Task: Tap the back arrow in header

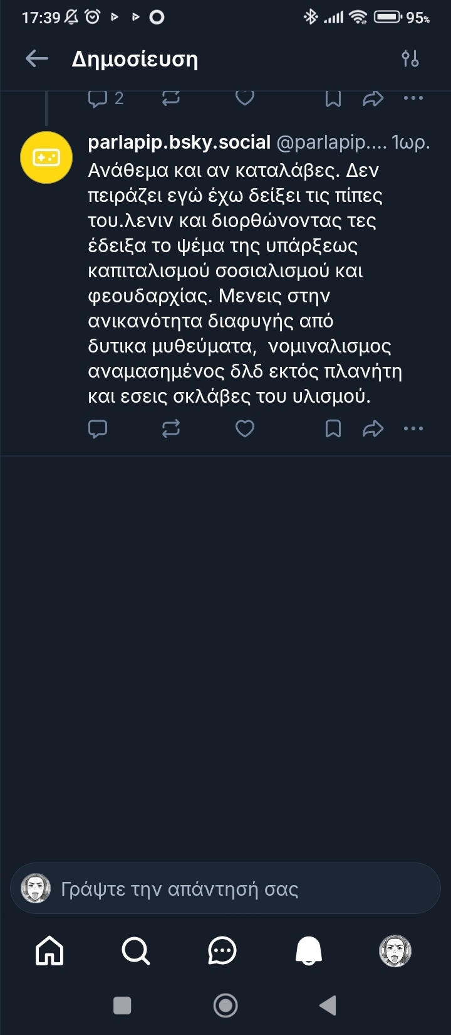Action: [x=37, y=59]
